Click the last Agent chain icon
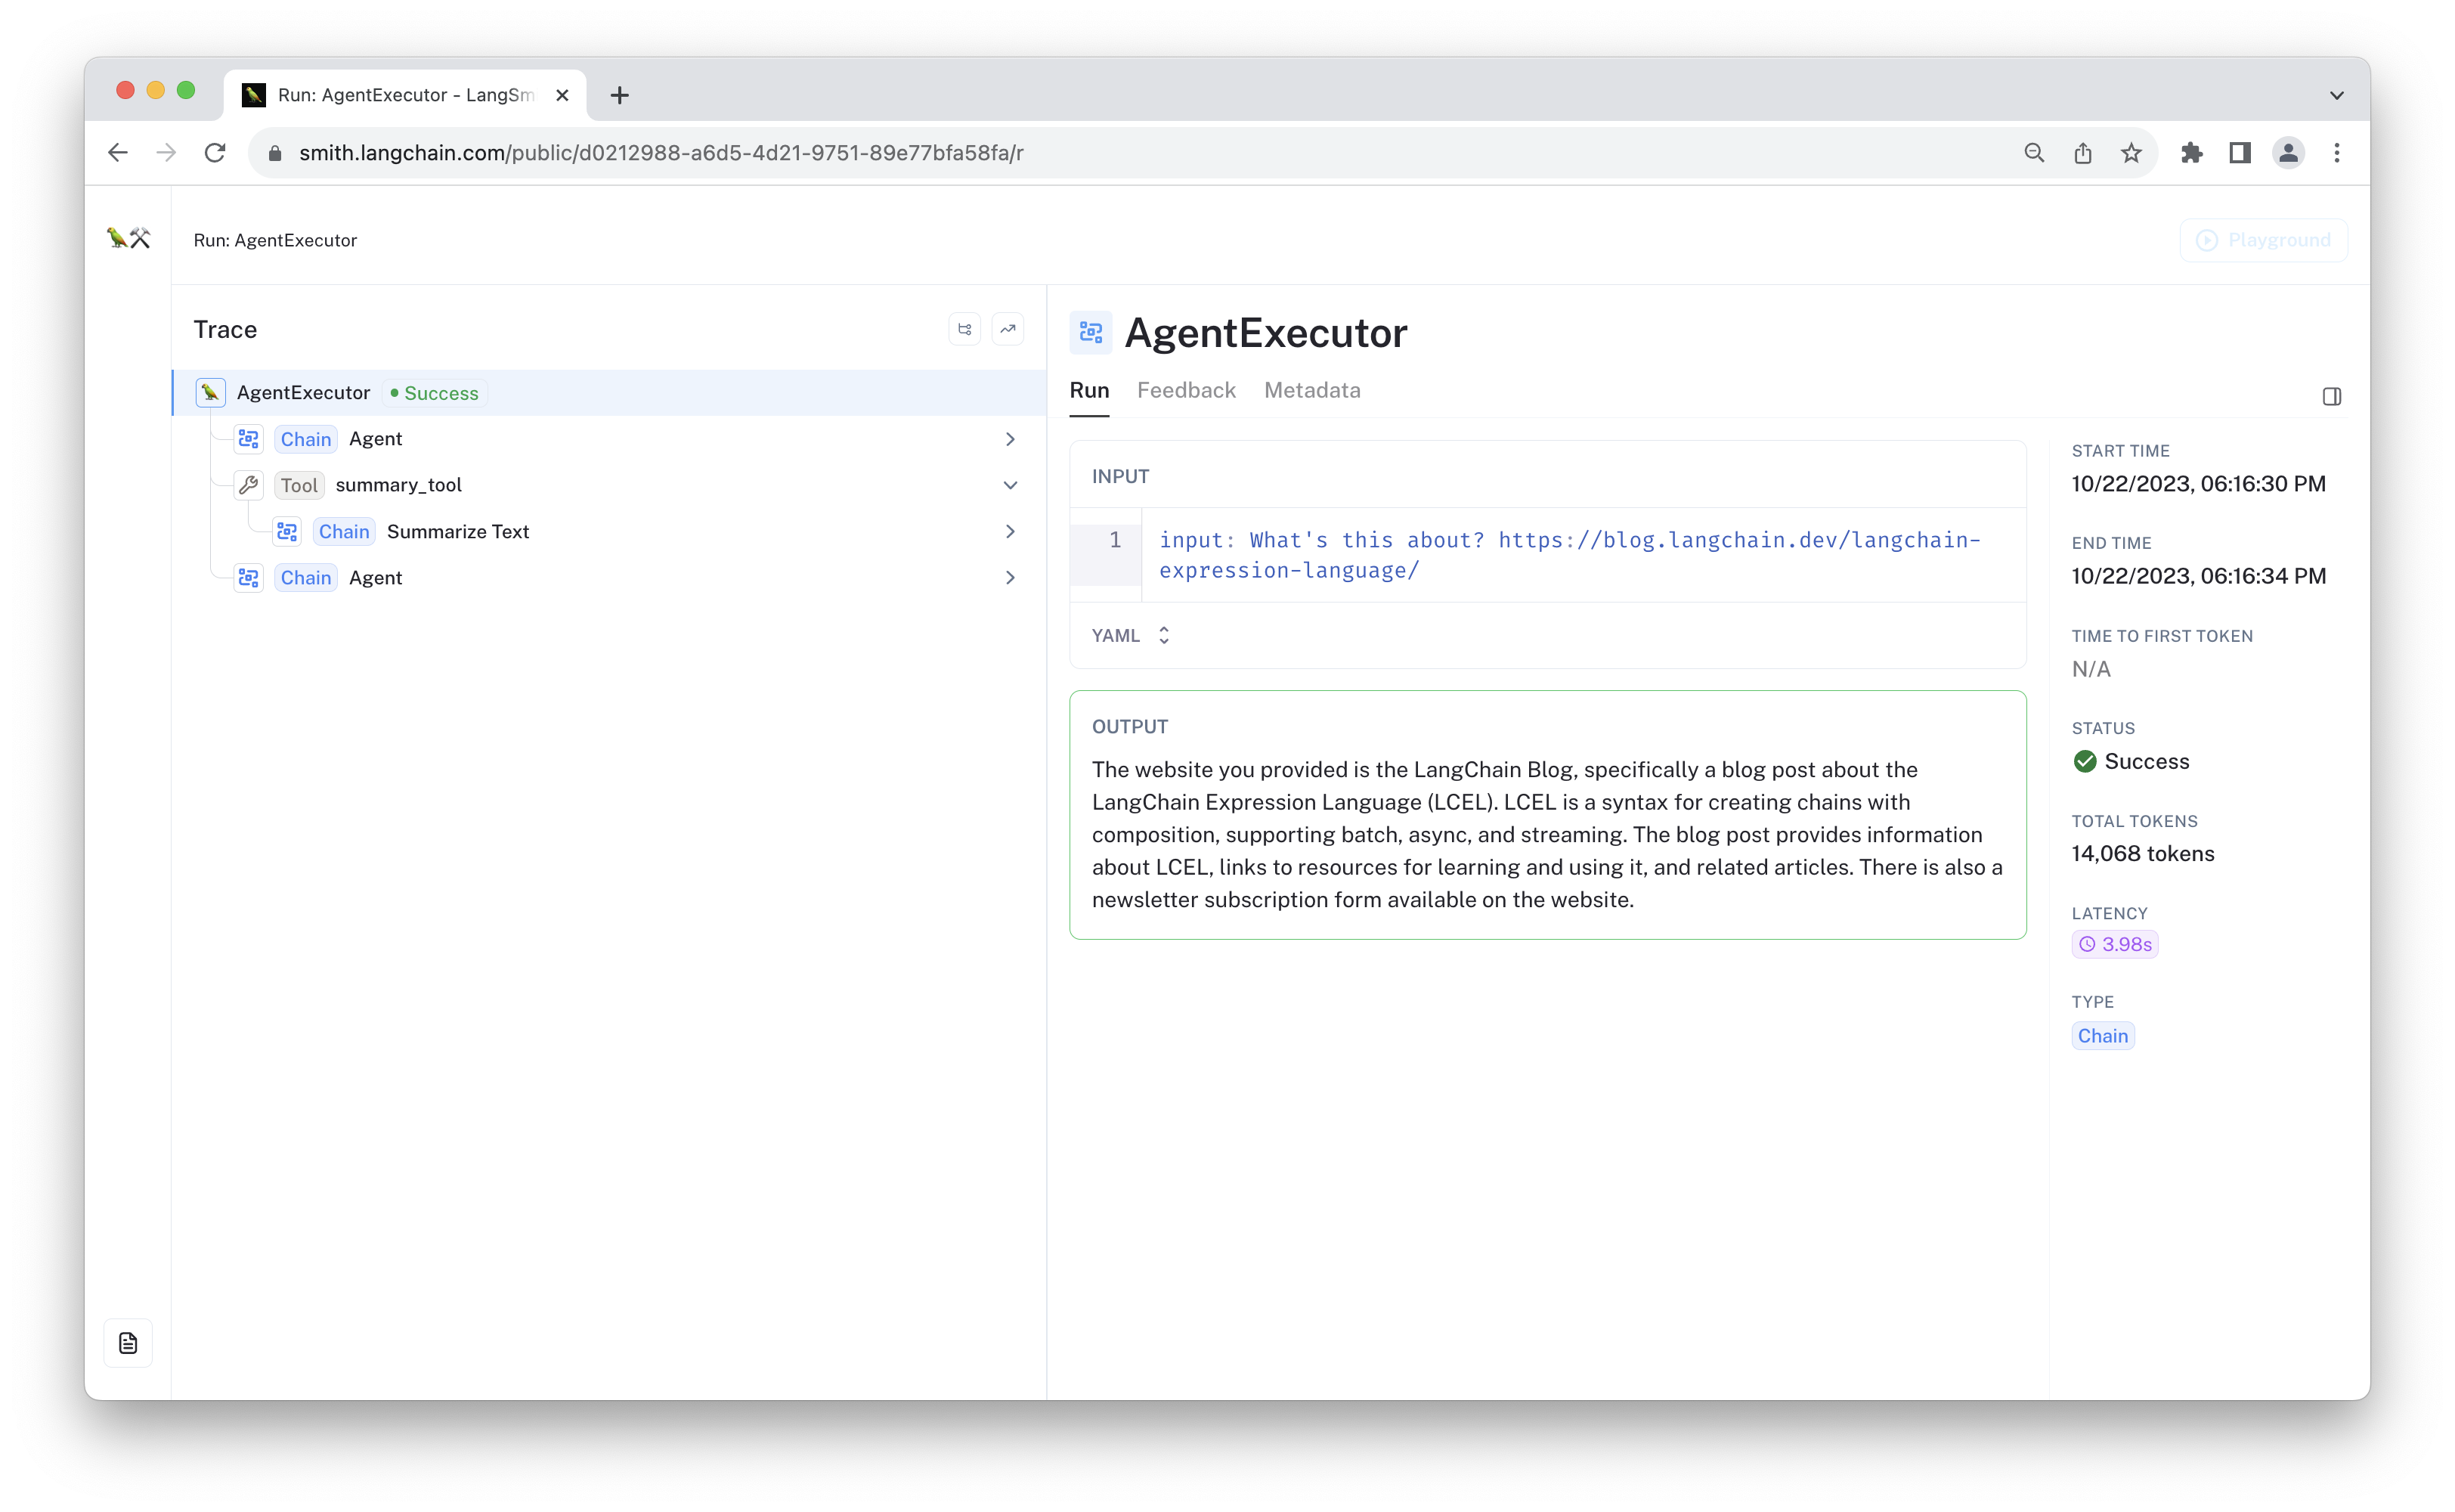 click(249, 577)
